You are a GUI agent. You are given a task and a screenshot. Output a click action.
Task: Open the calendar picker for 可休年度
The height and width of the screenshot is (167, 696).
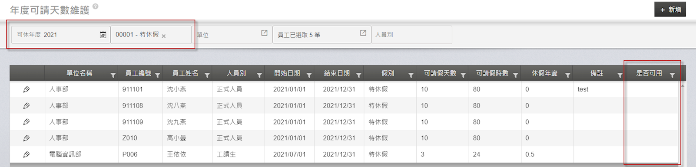(x=103, y=35)
